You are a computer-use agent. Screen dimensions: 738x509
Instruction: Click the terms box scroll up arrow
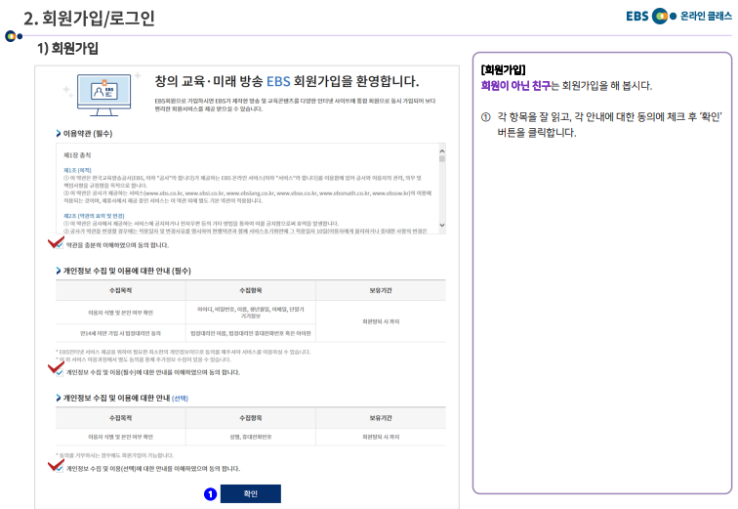coord(442,151)
